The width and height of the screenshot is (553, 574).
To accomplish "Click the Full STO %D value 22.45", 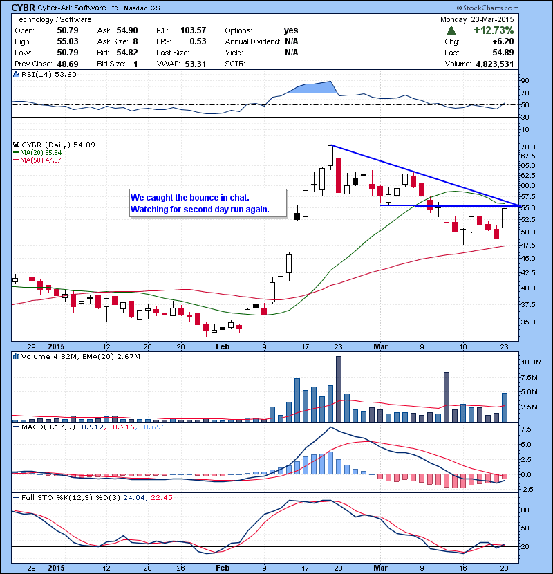I will [x=161, y=497].
